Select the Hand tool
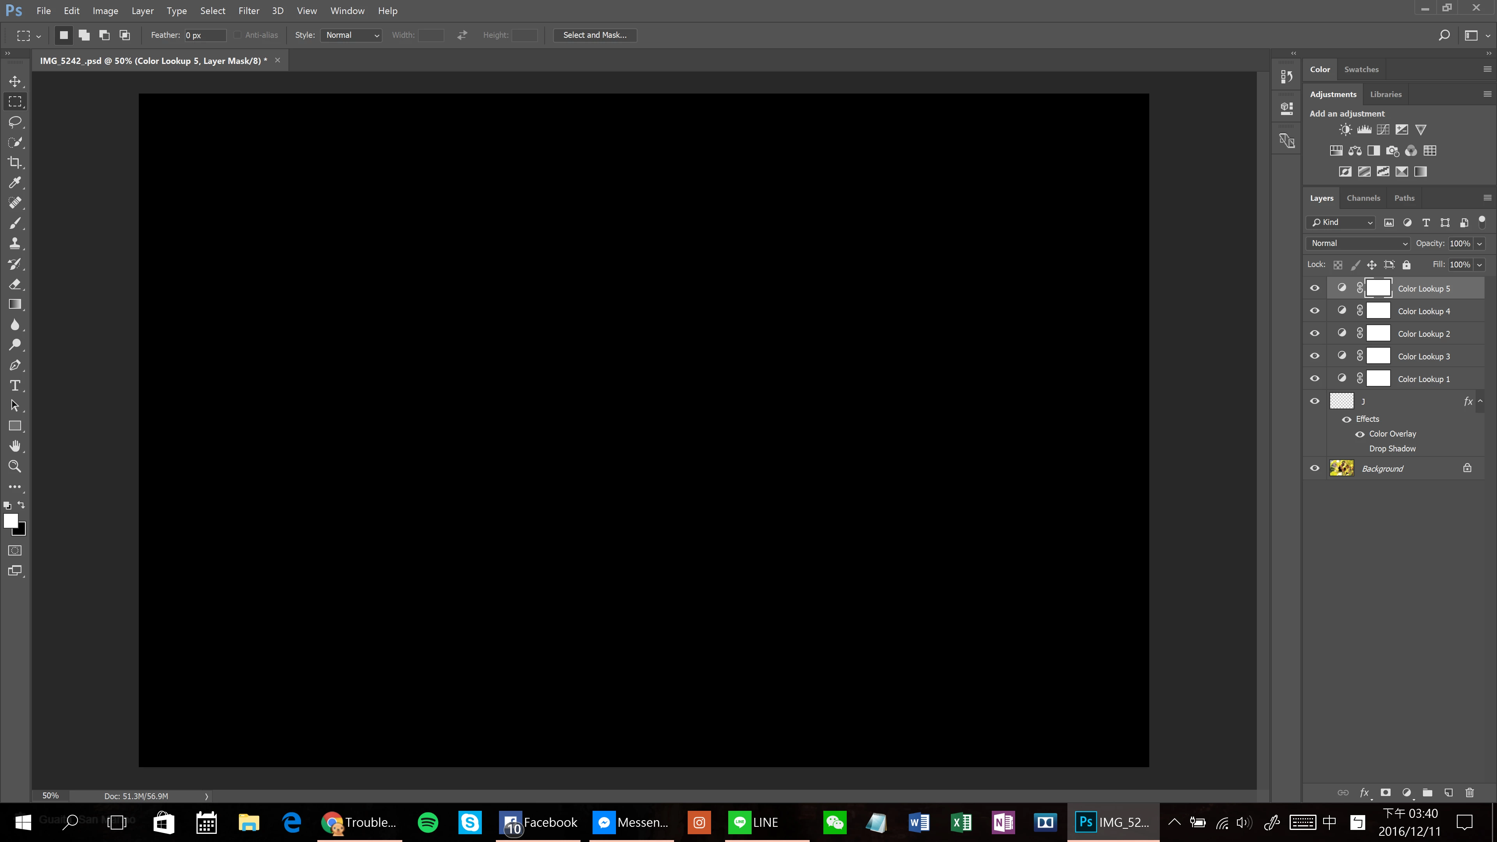This screenshot has width=1497, height=842. [x=15, y=446]
